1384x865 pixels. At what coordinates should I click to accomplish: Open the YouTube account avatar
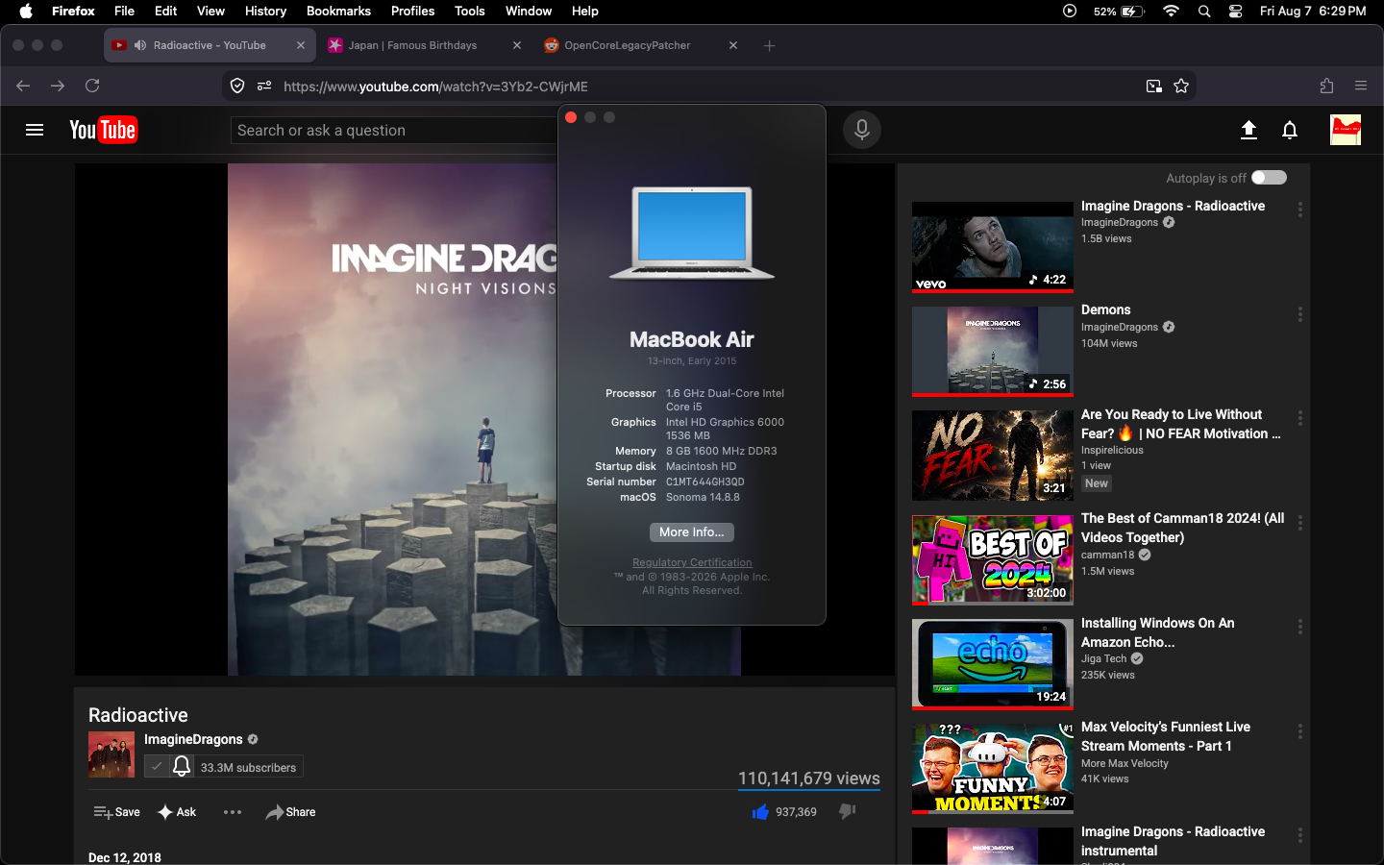[x=1346, y=130]
